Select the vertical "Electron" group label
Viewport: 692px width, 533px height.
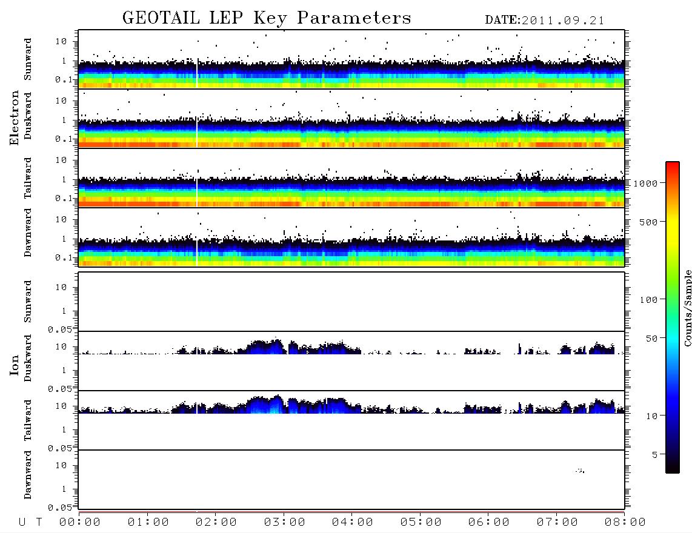tap(15, 118)
